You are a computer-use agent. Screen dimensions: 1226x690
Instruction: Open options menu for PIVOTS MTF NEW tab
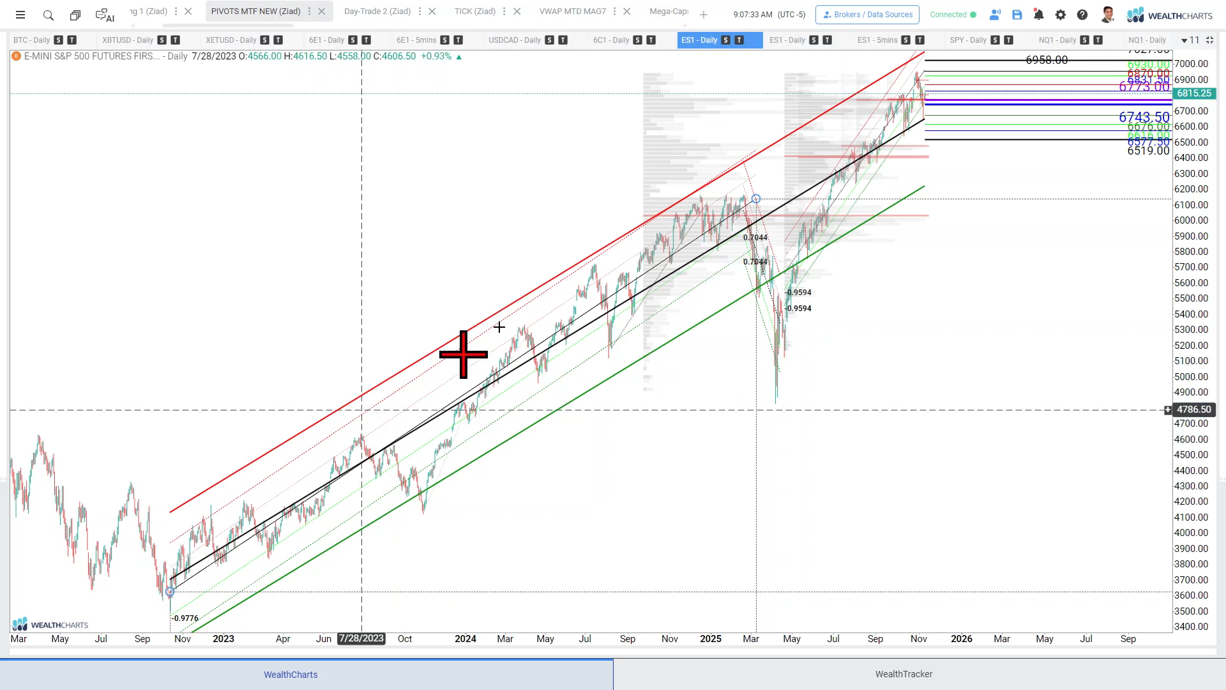310,11
